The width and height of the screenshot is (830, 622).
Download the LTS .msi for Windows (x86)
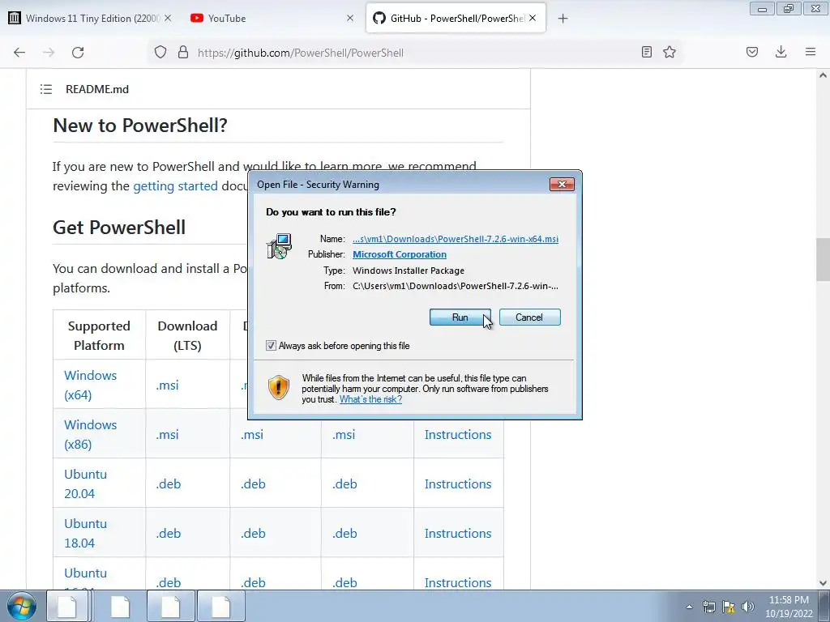[167, 435]
